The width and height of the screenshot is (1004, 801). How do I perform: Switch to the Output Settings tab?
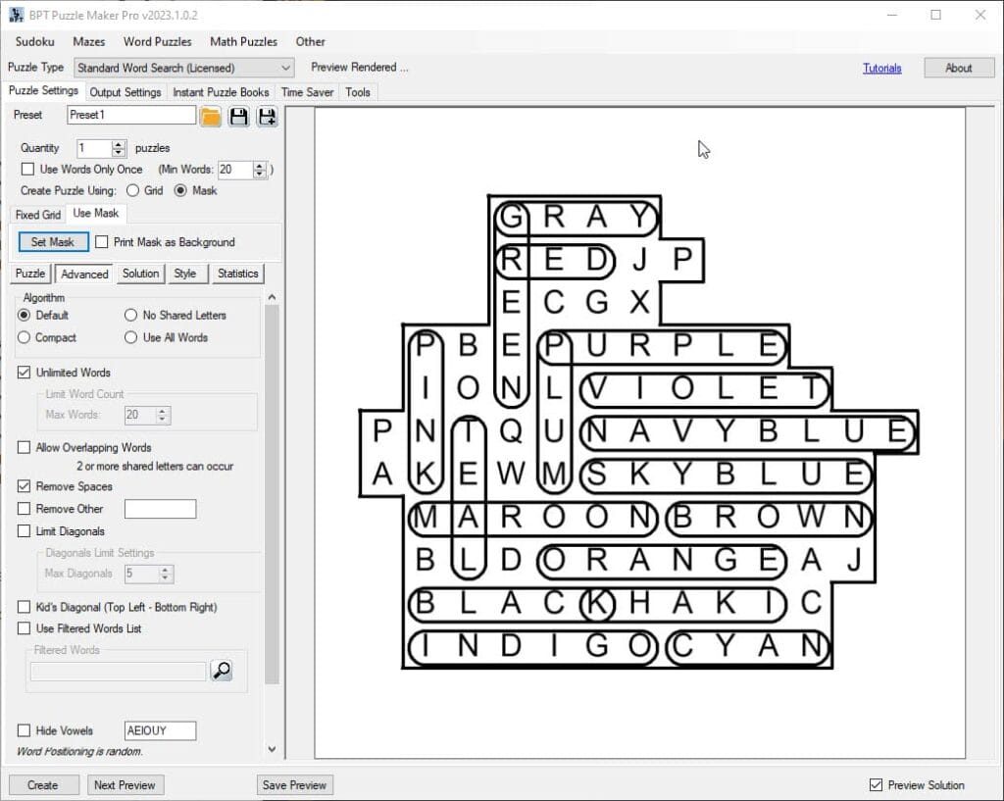coord(125,92)
